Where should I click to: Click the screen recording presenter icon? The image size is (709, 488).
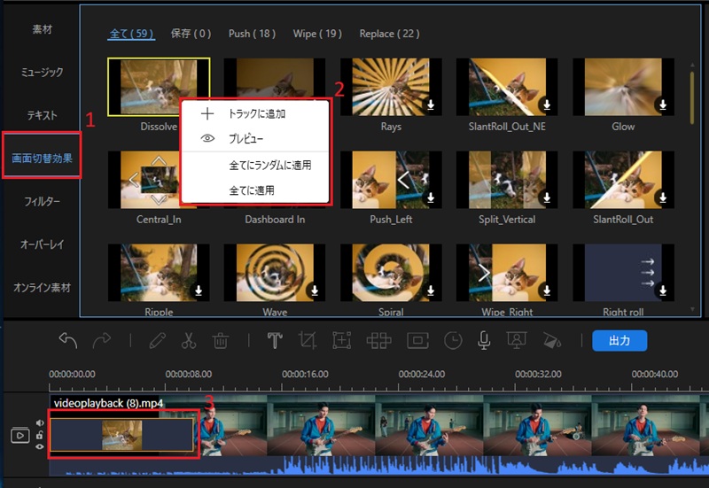(517, 340)
